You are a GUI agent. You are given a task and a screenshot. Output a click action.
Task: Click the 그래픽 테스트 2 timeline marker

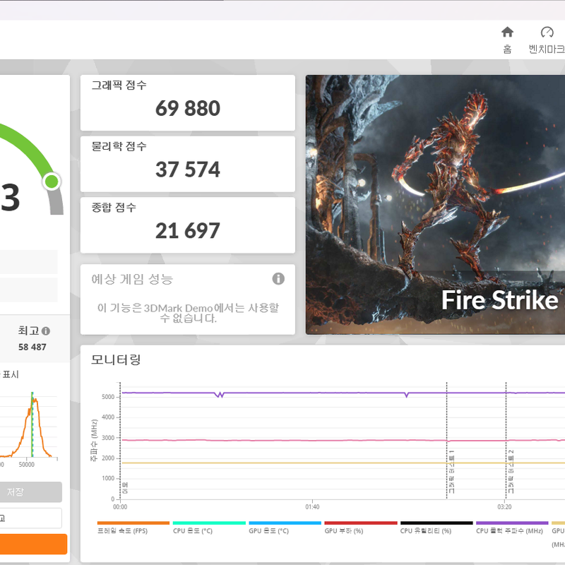[x=511, y=471]
